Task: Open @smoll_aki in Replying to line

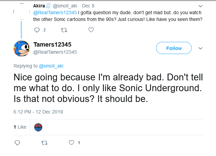Action: point(51,66)
